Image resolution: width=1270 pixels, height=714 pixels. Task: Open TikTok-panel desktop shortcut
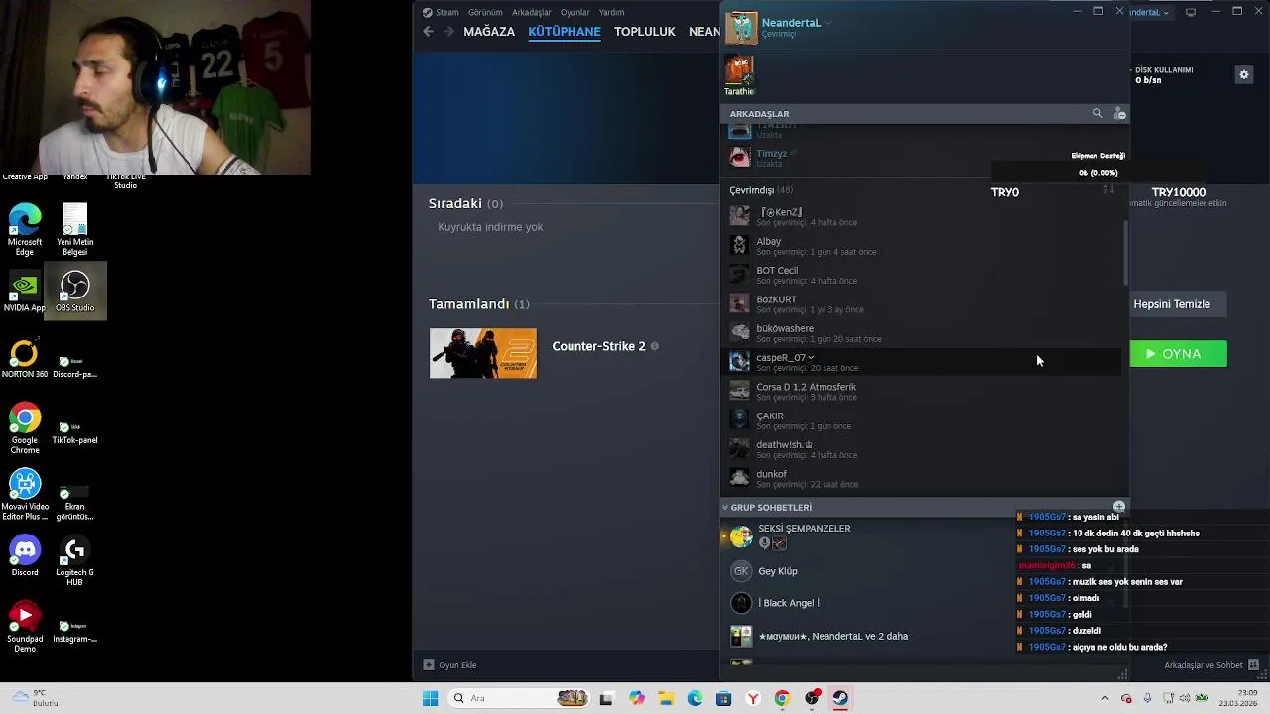[74, 431]
